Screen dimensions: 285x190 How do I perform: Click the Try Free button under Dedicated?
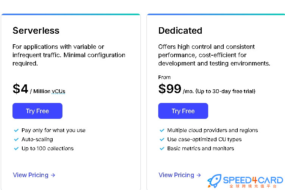183,111
